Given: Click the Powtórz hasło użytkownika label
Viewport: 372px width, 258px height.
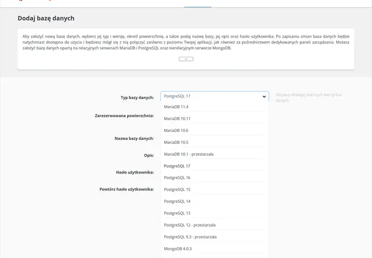Looking at the screenshot, I should click(127, 189).
